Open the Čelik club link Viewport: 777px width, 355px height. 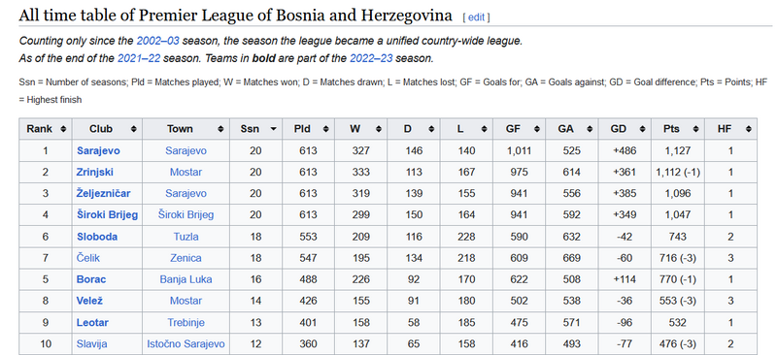[88, 258]
